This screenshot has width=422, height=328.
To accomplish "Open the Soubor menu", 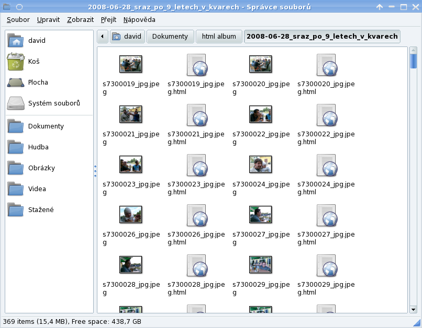I will [x=18, y=20].
